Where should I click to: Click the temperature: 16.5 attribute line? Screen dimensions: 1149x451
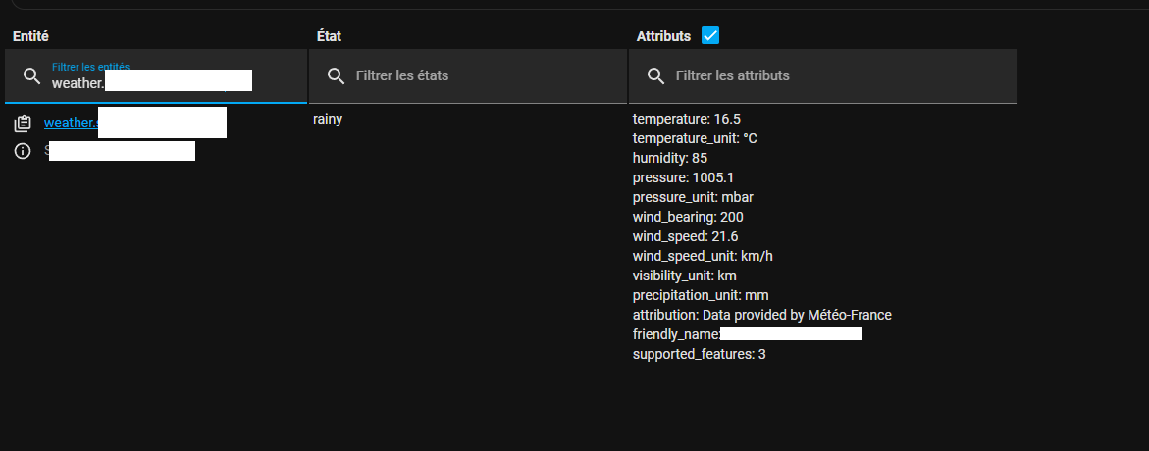(x=682, y=119)
